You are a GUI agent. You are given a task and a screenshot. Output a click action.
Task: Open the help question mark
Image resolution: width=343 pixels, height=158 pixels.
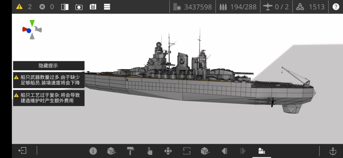click(336, 7)
